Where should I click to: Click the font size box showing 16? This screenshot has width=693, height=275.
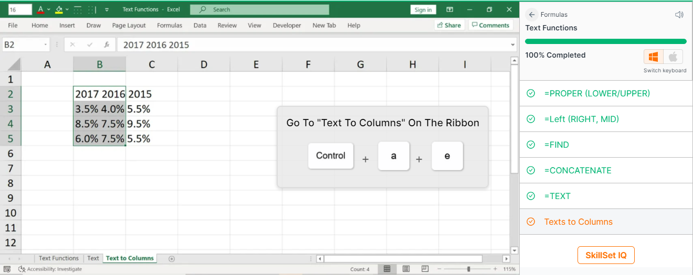pyautogui.click(x=20, y=9)
